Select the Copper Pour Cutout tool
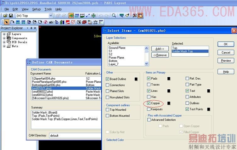Image resolution: width=237 pixels, height=150 pixels. (x=34, y=22)
